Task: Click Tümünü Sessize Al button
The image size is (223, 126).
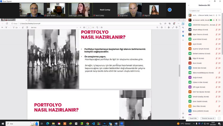Action: coord(208,118)
